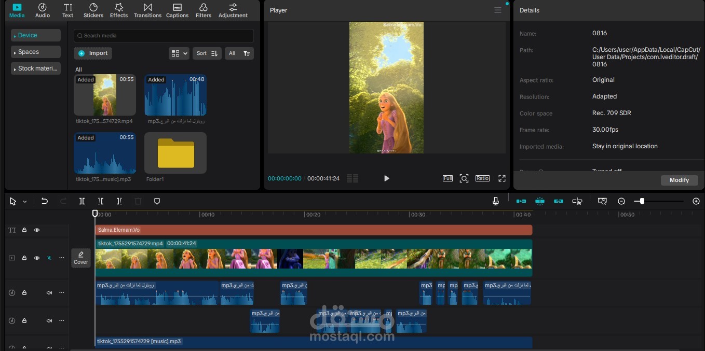
Task: Select the tiktok_1755291574729.mp4 video clip on the timeline
Action: point(314,258)
